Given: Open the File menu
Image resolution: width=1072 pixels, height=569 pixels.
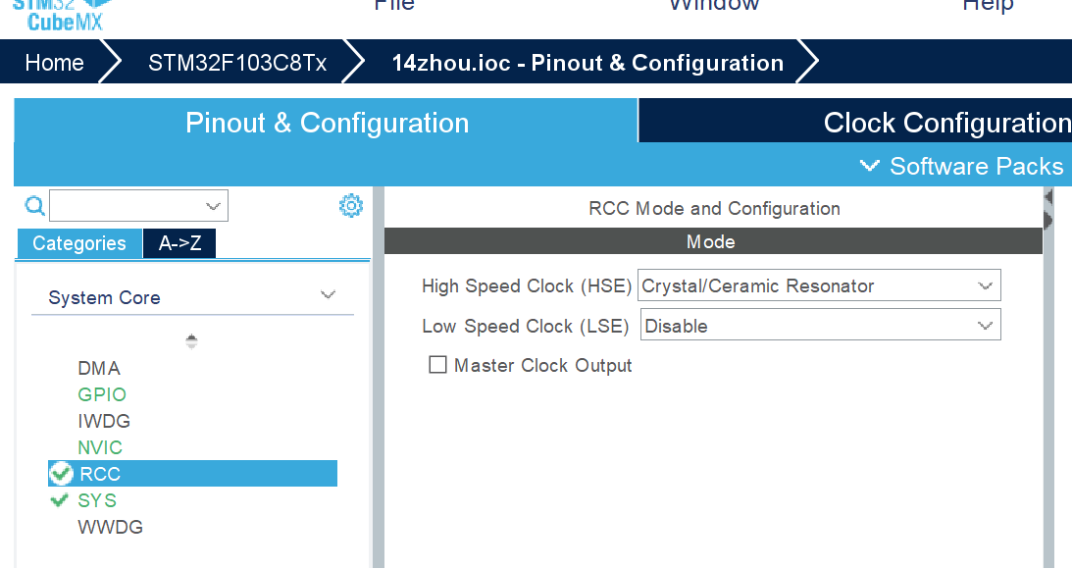Looking at the screenshot, I should pyautogui.click(x=394, y=6).
